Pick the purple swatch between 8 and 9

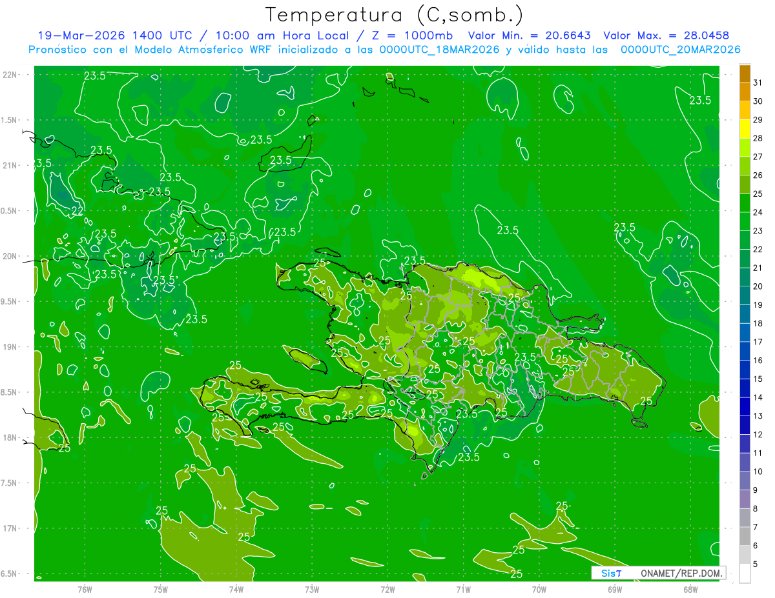click(x=745, y=499)
